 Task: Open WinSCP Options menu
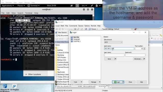87,26
